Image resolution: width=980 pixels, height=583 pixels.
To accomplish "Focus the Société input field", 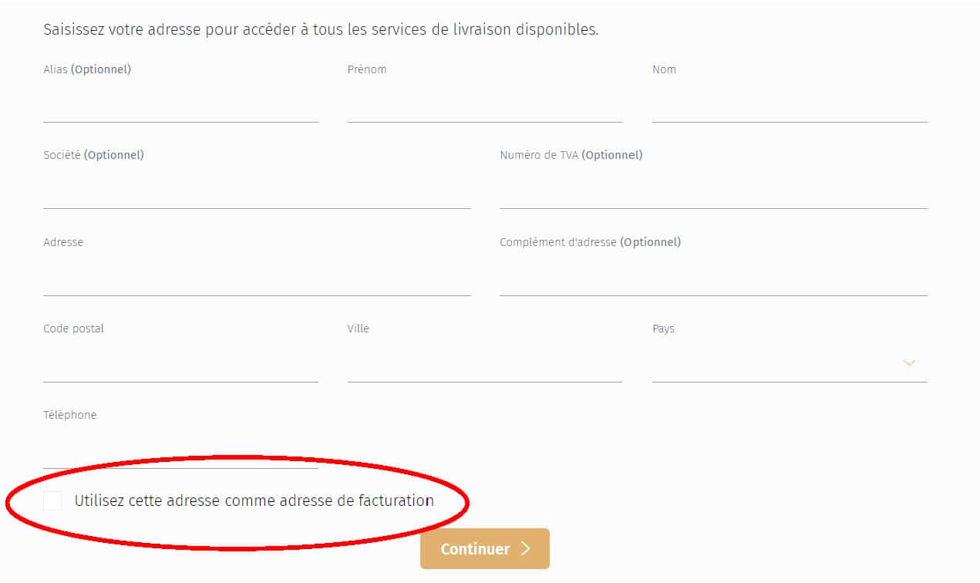I will (257, 193).
